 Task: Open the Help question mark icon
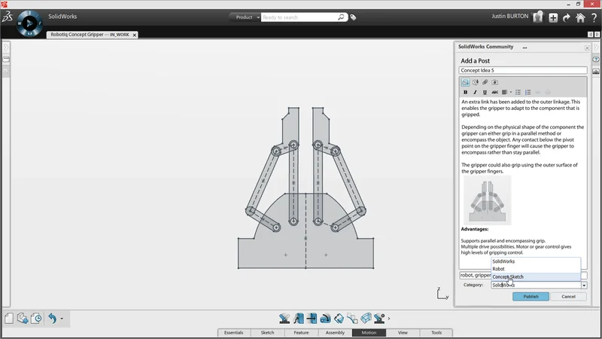(594, 17)
